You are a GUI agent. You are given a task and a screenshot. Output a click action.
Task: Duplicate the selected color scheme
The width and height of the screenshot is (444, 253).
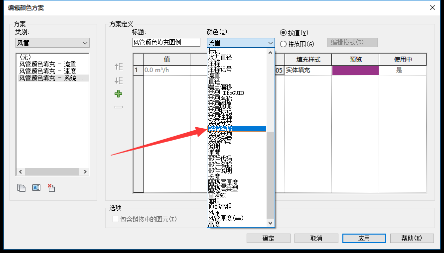pos(21,188)
